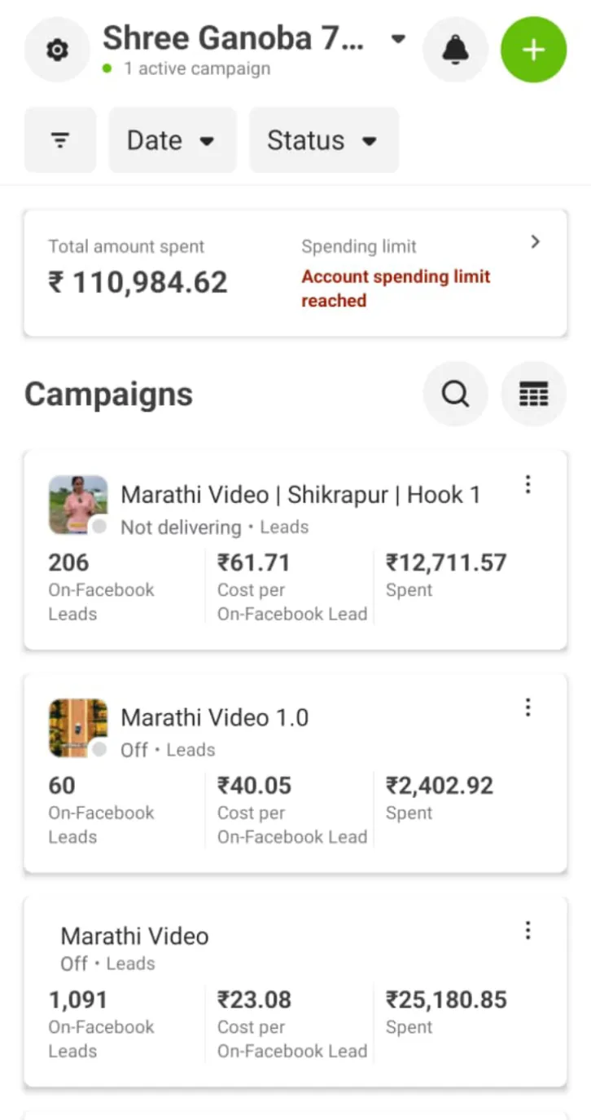Tap the Marathi Video 1.0 campaign thumbnail
Image resolution: width=591 pixels, height=1120 pixels.
(x=77, y=727)
